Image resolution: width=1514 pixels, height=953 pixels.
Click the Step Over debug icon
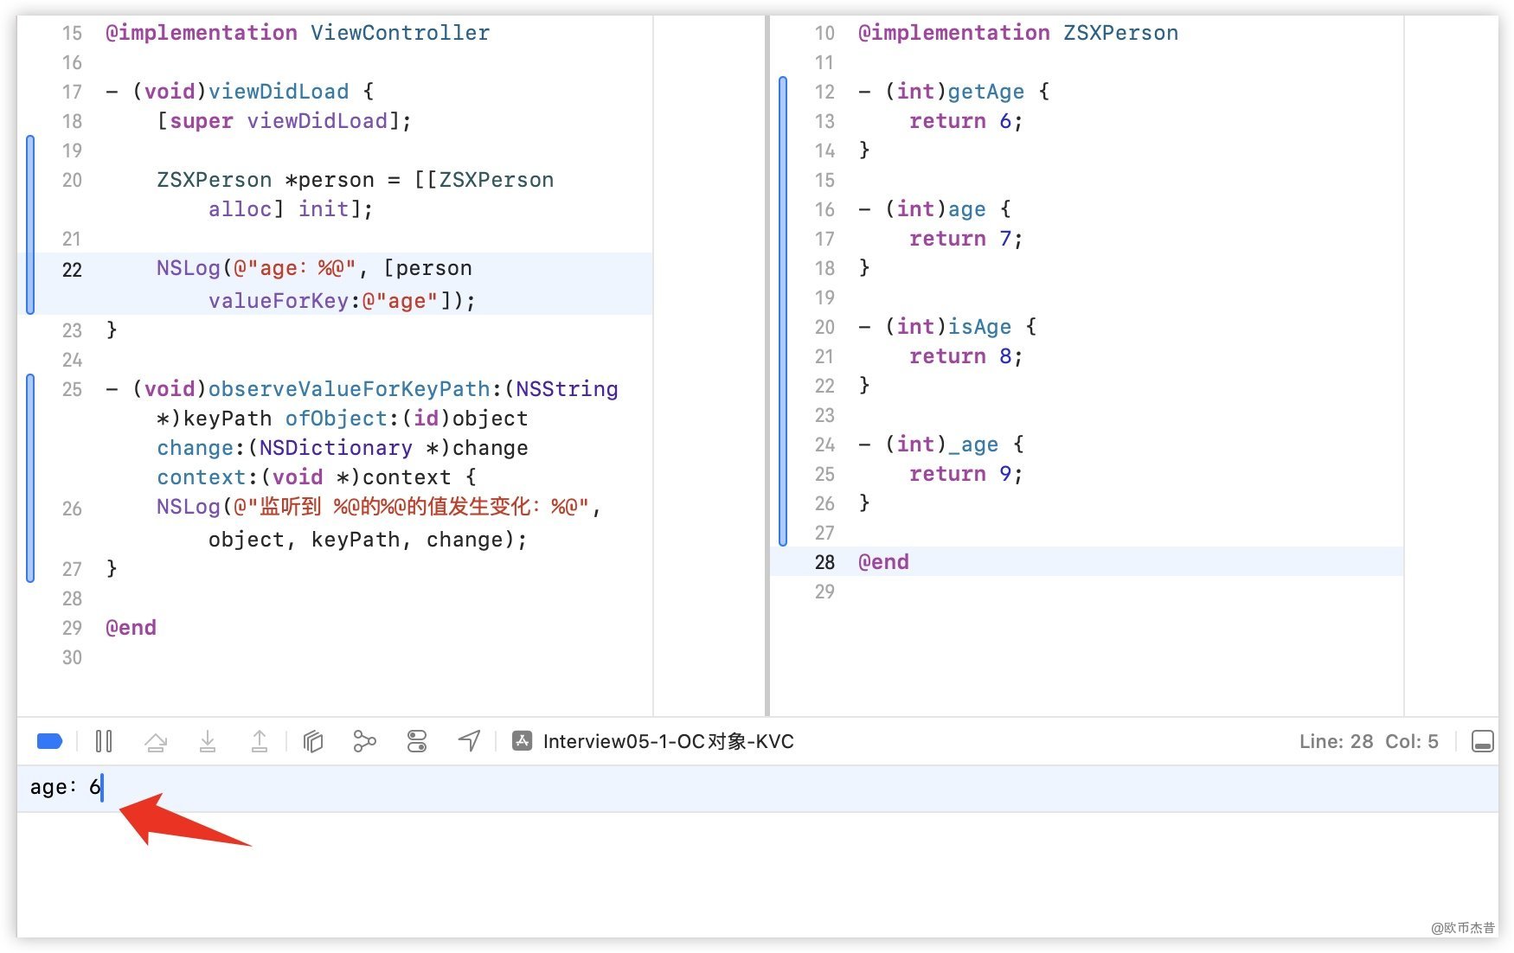point(156,741)
